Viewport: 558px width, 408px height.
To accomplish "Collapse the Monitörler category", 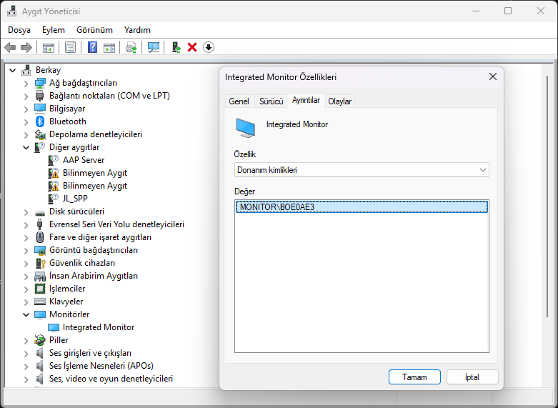I will pyautogui.click(x=26, y=314).
